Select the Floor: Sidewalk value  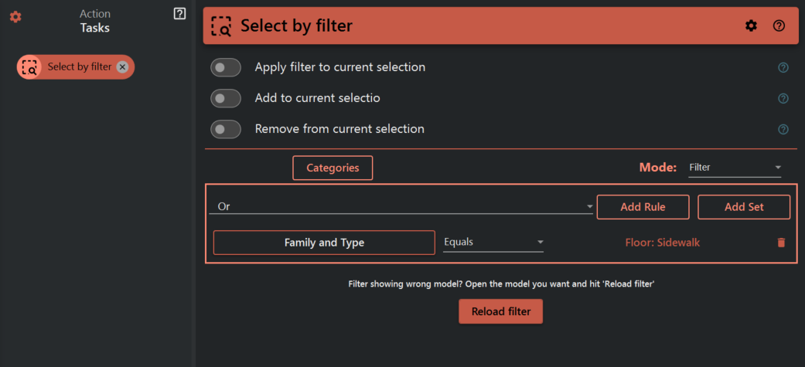point(662,243)
